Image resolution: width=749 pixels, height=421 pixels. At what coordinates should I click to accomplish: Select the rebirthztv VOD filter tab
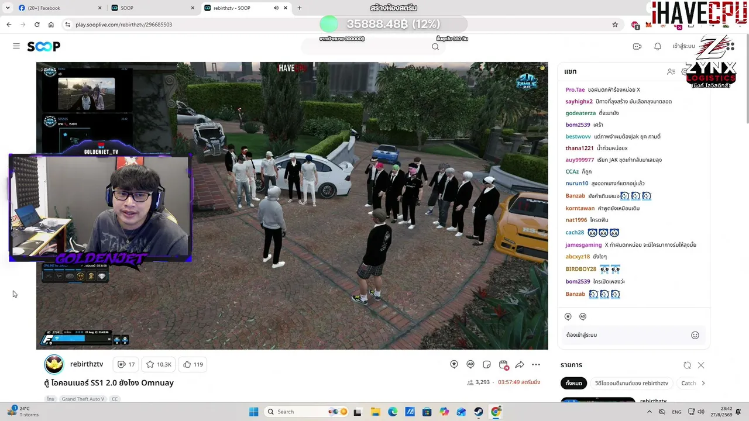point(631,383)
